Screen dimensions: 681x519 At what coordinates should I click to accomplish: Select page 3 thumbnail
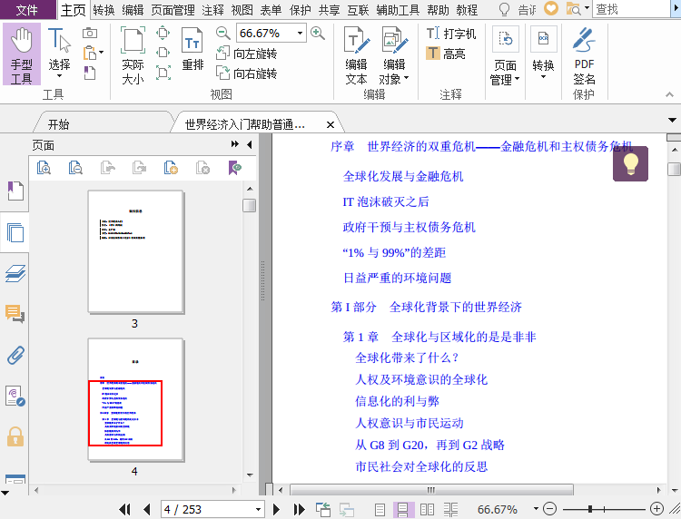(135, 251)
